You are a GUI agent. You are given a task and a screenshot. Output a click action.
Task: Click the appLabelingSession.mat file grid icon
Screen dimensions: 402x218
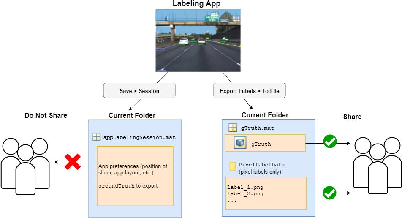[x=97, y=137]
